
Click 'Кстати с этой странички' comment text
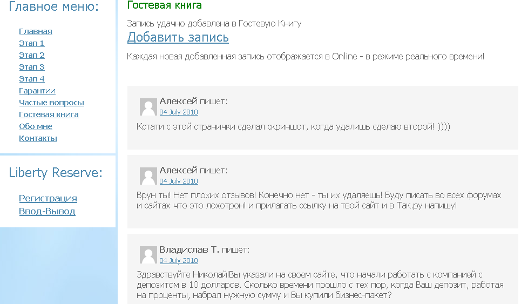(x=293, y=127)
